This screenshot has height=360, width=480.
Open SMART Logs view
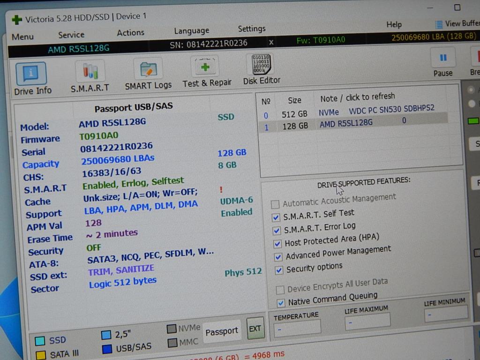[148, 75]
